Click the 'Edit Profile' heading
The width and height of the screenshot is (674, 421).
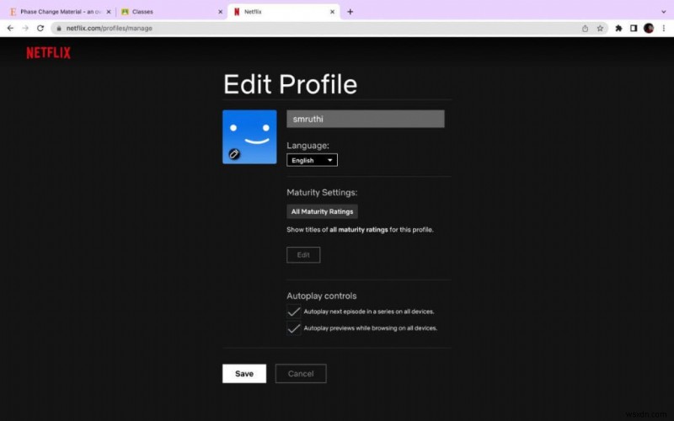pos(290,84)
